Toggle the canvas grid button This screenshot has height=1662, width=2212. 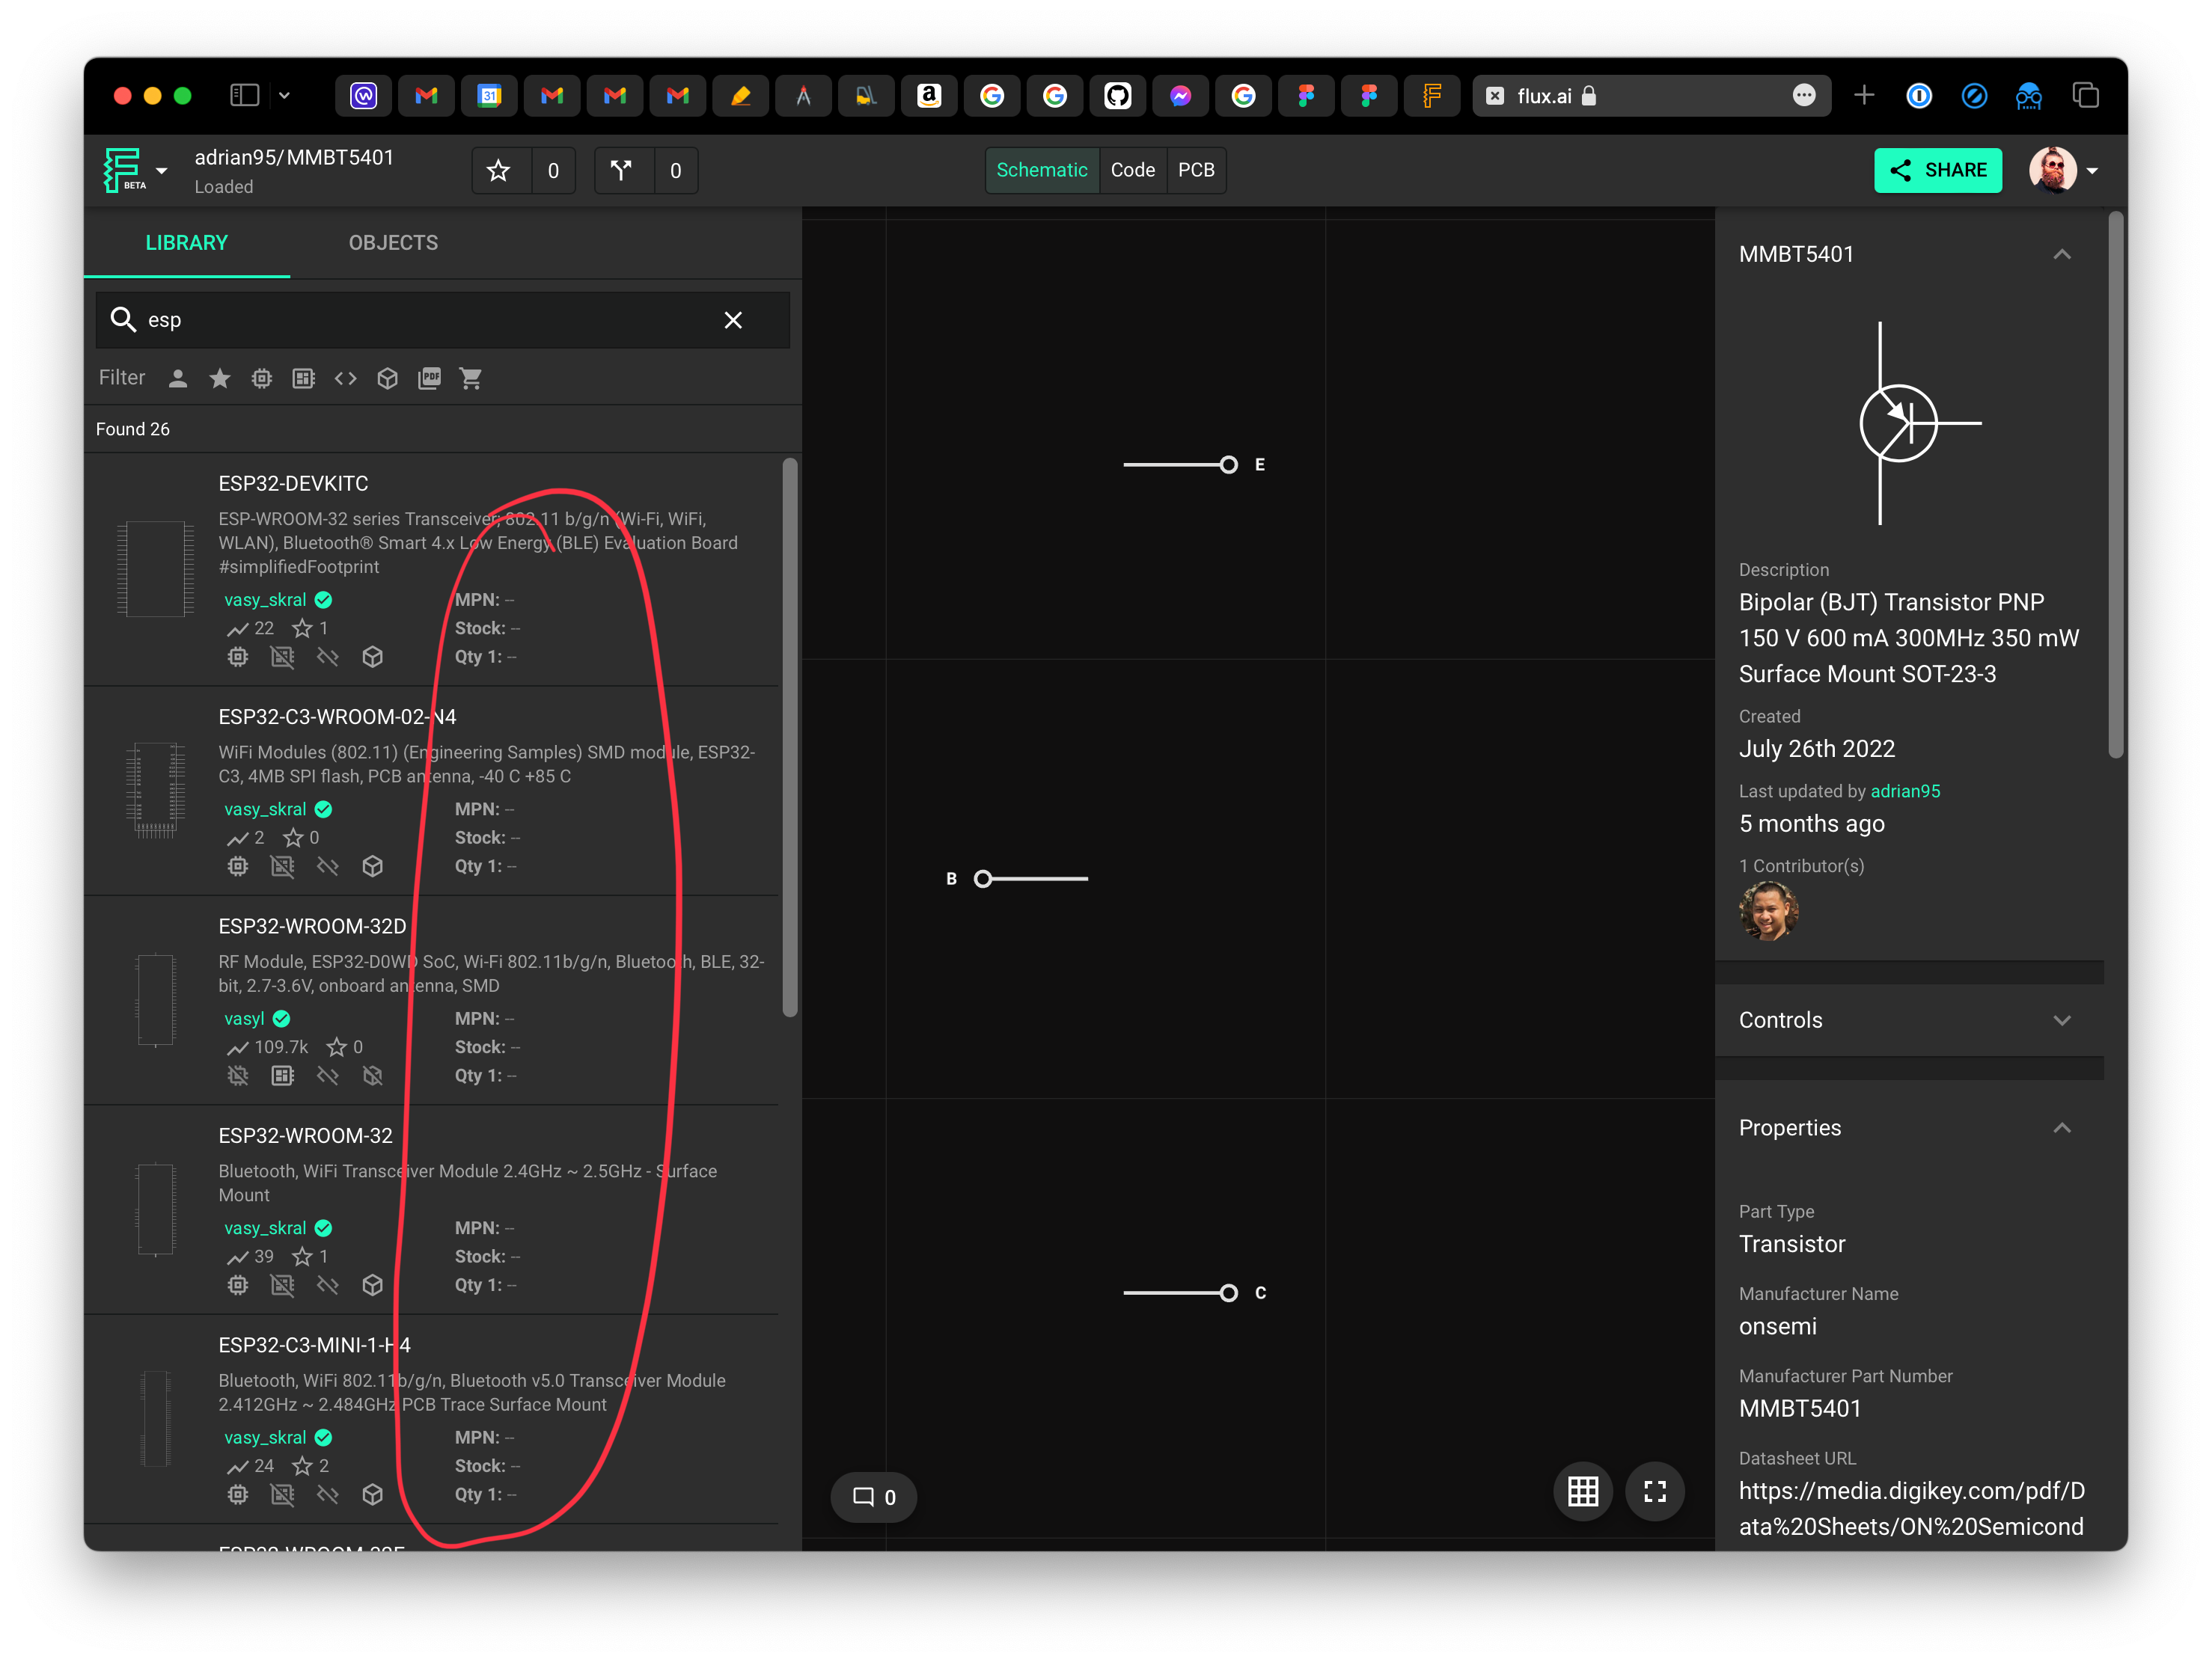[x=1583, y=1492]
